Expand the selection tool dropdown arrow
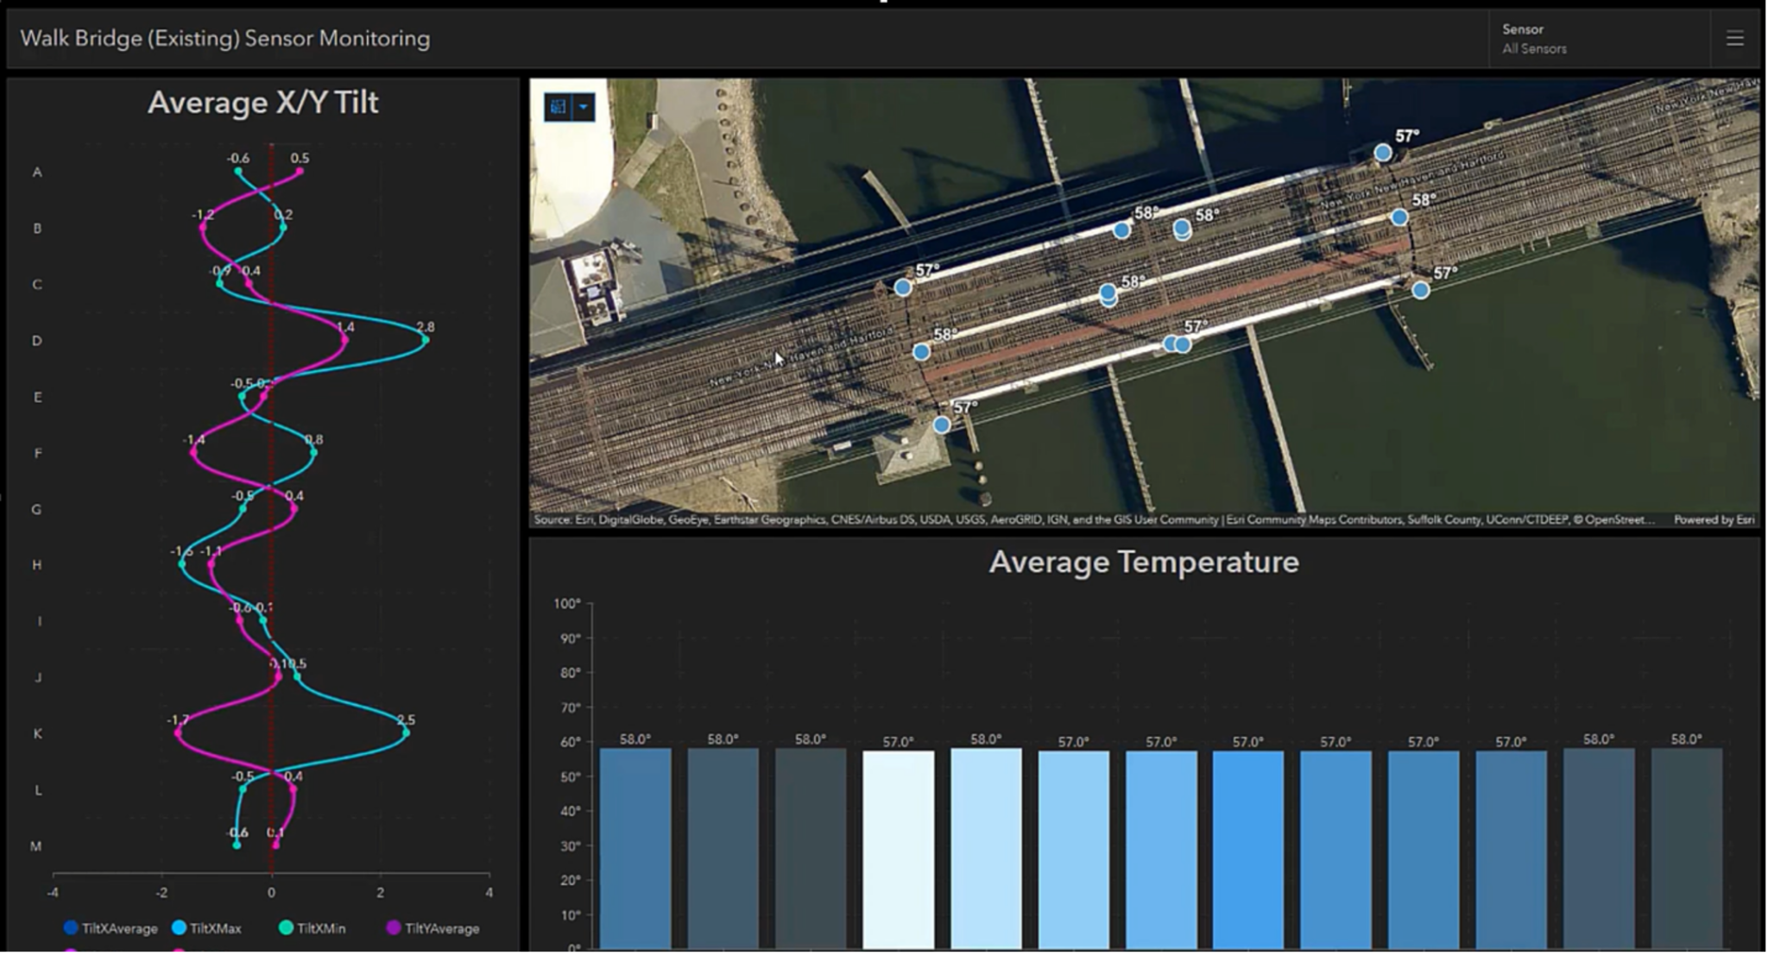This screenshot has height=955, width=1768. click(x=584, y=107)
